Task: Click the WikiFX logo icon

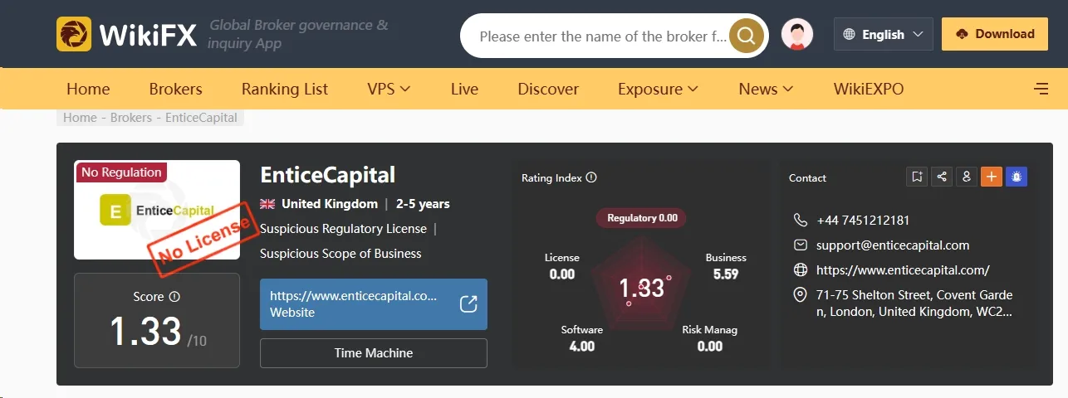Action: [74, 34]
